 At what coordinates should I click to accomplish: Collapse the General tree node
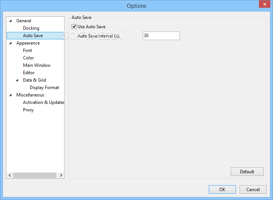[x=10, y=21]
